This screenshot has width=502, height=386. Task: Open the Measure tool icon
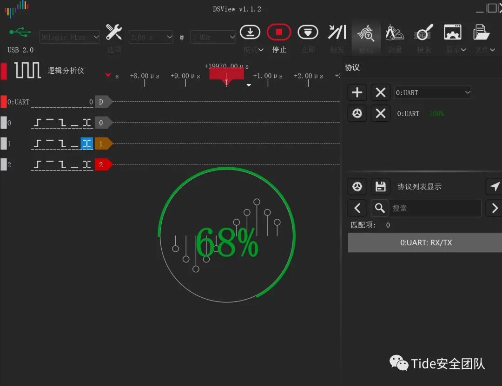[395, 32]
